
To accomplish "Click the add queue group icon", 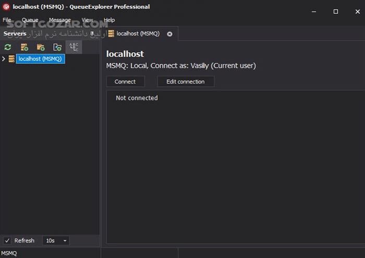I will 57,48.
